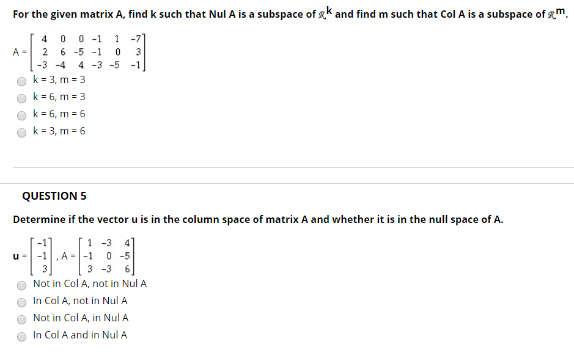
Task: Click the 'In Col A and in Nul A' label text
Action: 81,335
